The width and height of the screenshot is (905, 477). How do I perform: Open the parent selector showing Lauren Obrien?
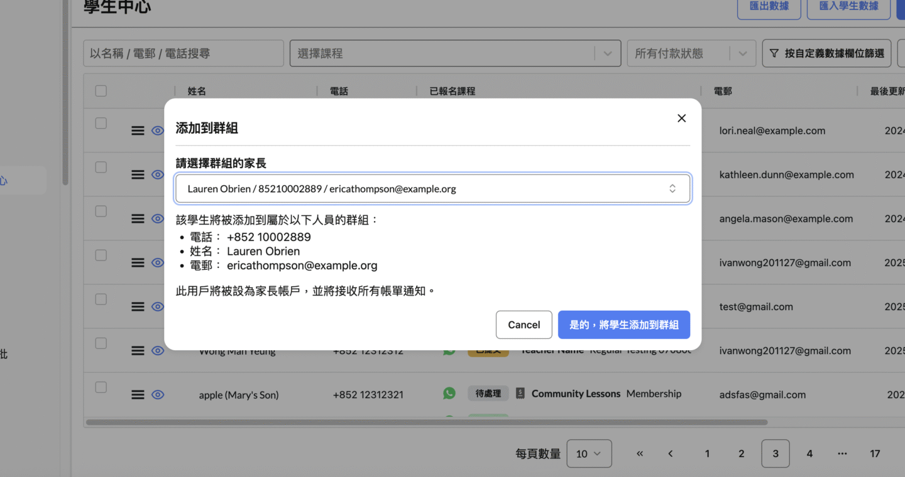pyautogui.click(x=432, y=189)
